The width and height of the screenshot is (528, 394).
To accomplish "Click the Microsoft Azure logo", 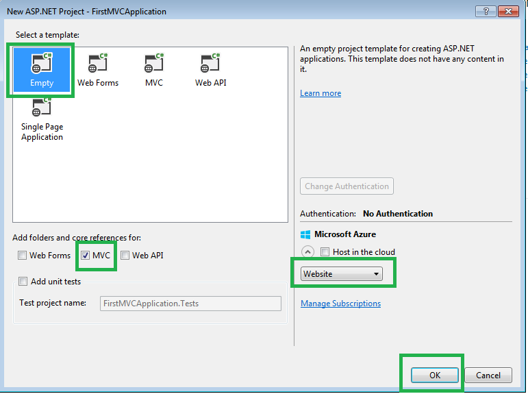I will (305, 234).
